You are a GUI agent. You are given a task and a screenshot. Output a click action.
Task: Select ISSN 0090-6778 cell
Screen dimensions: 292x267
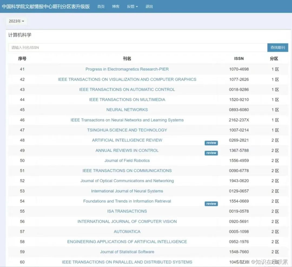[x=239, y=171]
